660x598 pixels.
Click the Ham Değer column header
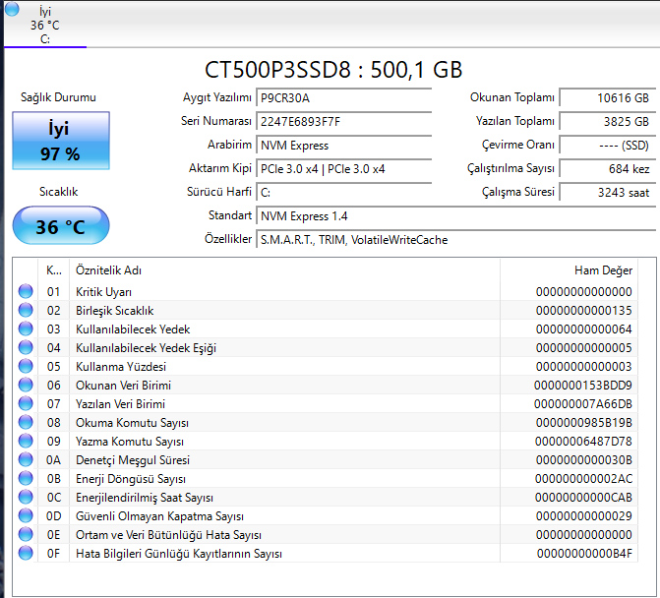pos(570,270)
